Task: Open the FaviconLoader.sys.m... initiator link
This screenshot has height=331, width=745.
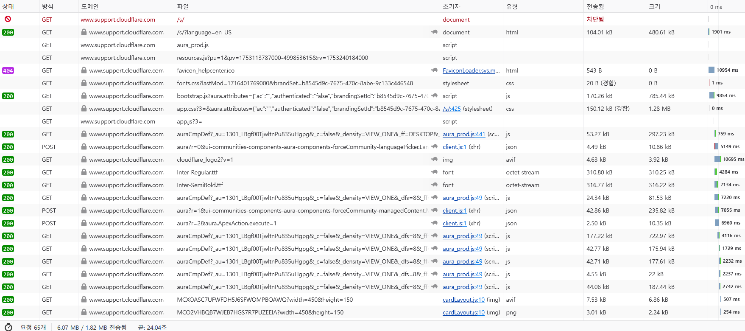Action: [471, 70]
